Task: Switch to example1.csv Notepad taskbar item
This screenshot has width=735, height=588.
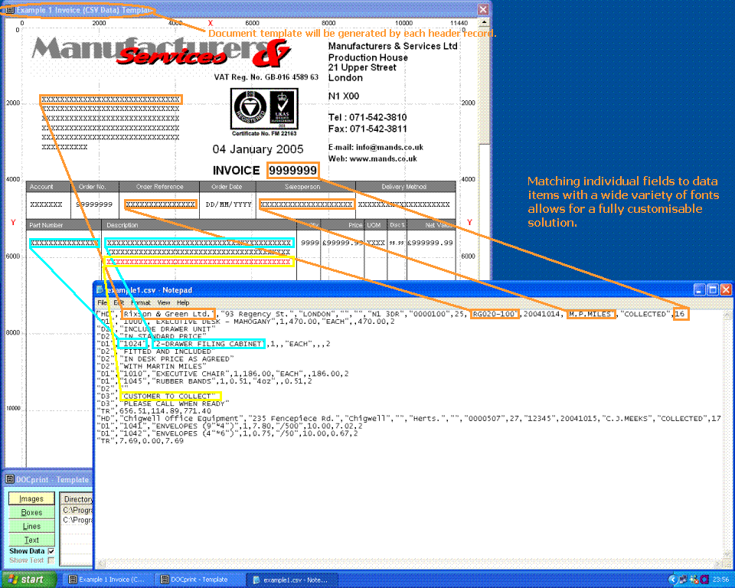Action: (292, 580)
